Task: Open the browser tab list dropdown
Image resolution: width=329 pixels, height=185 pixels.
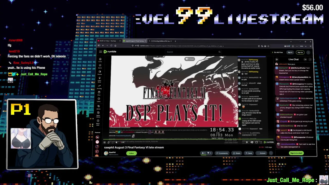Action: (x=291, y=41)
